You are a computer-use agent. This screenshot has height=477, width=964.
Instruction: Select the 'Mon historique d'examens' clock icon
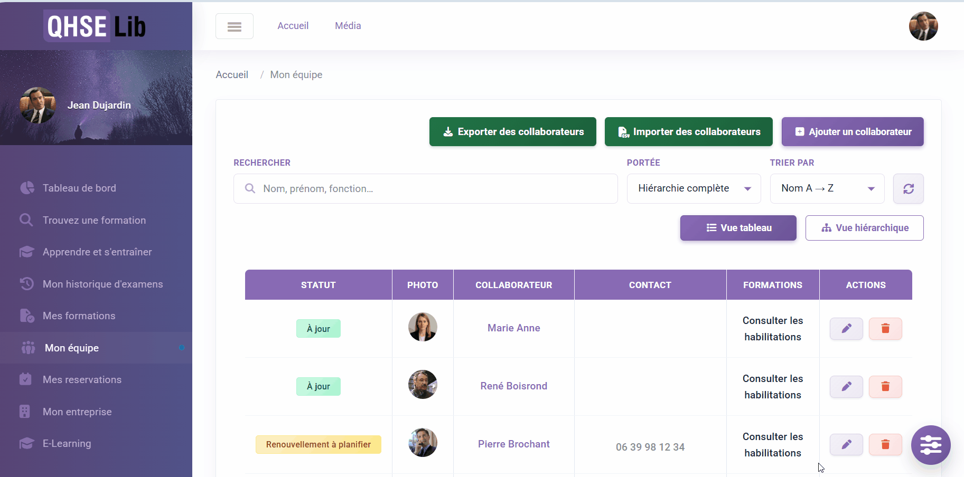pyautogui.click(x=26, y=284)
